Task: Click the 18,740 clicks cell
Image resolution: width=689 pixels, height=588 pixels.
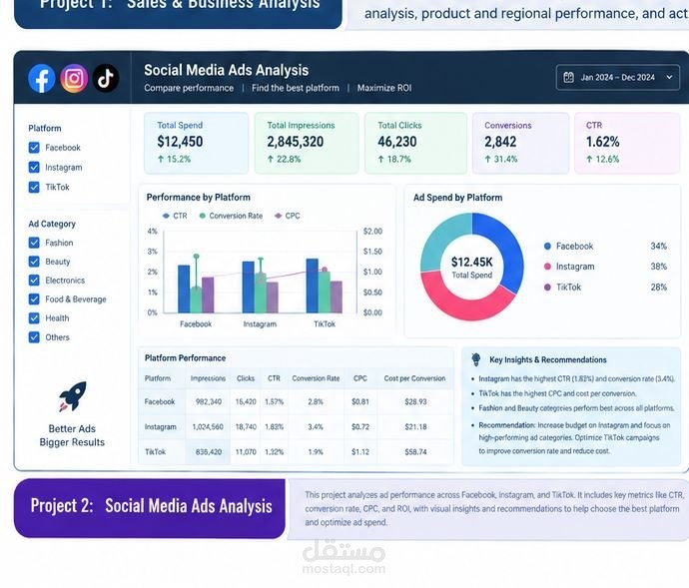Action: 246,426
